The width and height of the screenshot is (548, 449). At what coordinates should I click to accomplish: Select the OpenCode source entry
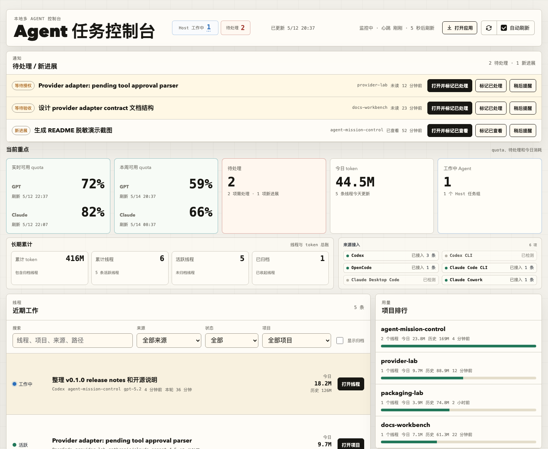click(391, 268)
